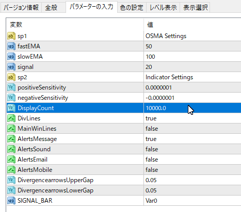Select the AlertsSound variable name
This screenshot has height=212, width=241.
pyautogui.click(x=34, y=149)
